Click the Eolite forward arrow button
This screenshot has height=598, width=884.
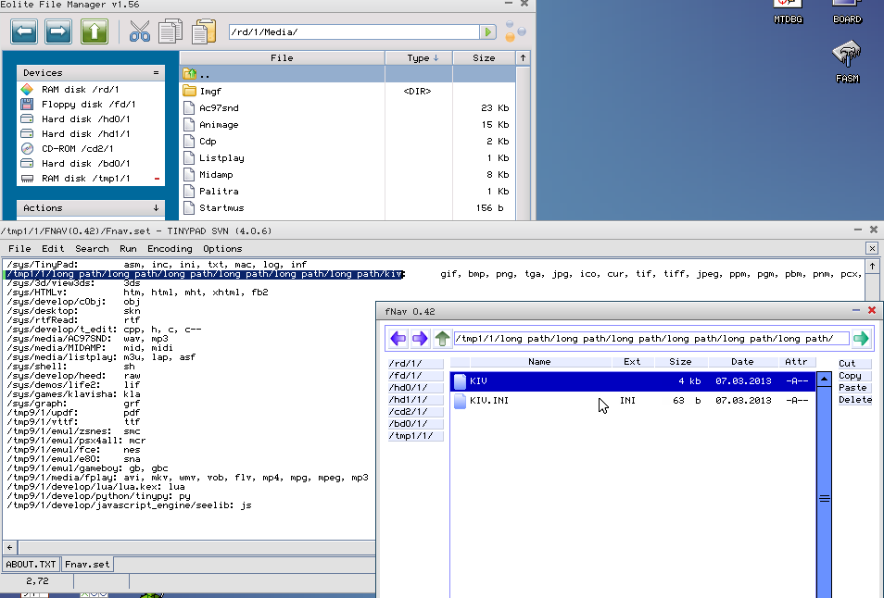pos(58,32)
